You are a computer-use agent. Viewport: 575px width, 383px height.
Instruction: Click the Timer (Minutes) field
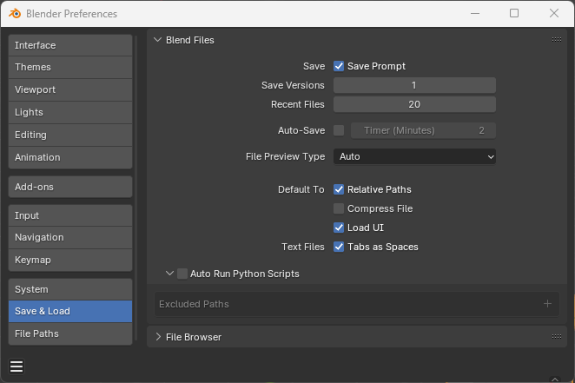423,130
